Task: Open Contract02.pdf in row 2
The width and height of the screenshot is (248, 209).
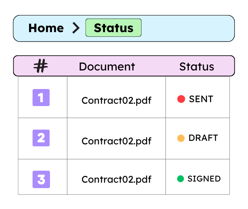Action: click(116, 141)
